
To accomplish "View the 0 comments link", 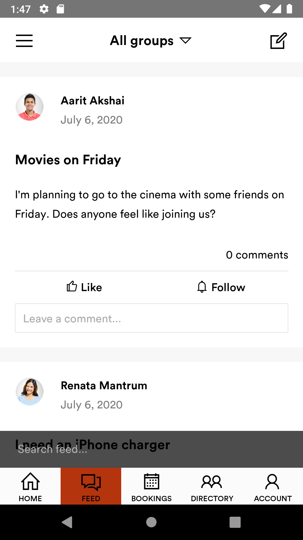I will click(x=257, y=255).
